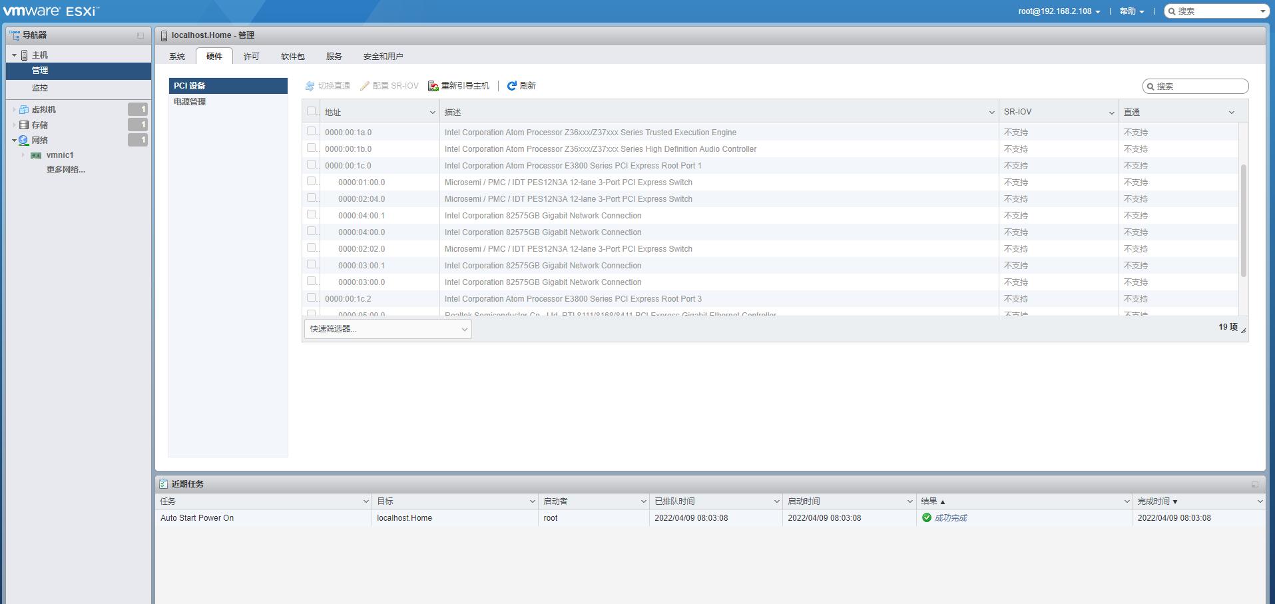
Task: Open the Quick filters dropdown
Action: [x=388, y=329]
